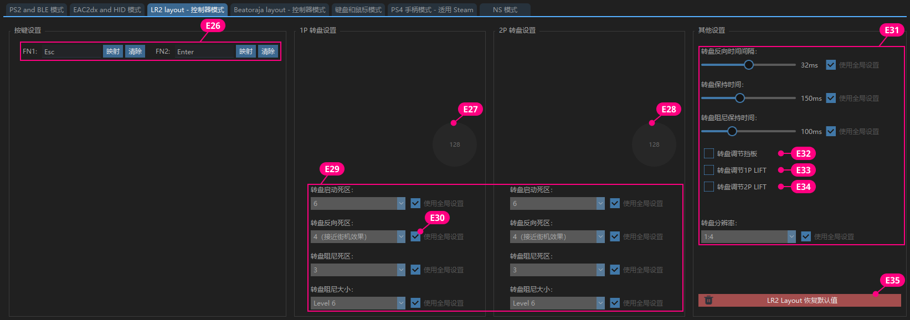Click the 1P turntable dial showing 128
The width and height of the screenshot is (910, 320).
click(454, 144)
